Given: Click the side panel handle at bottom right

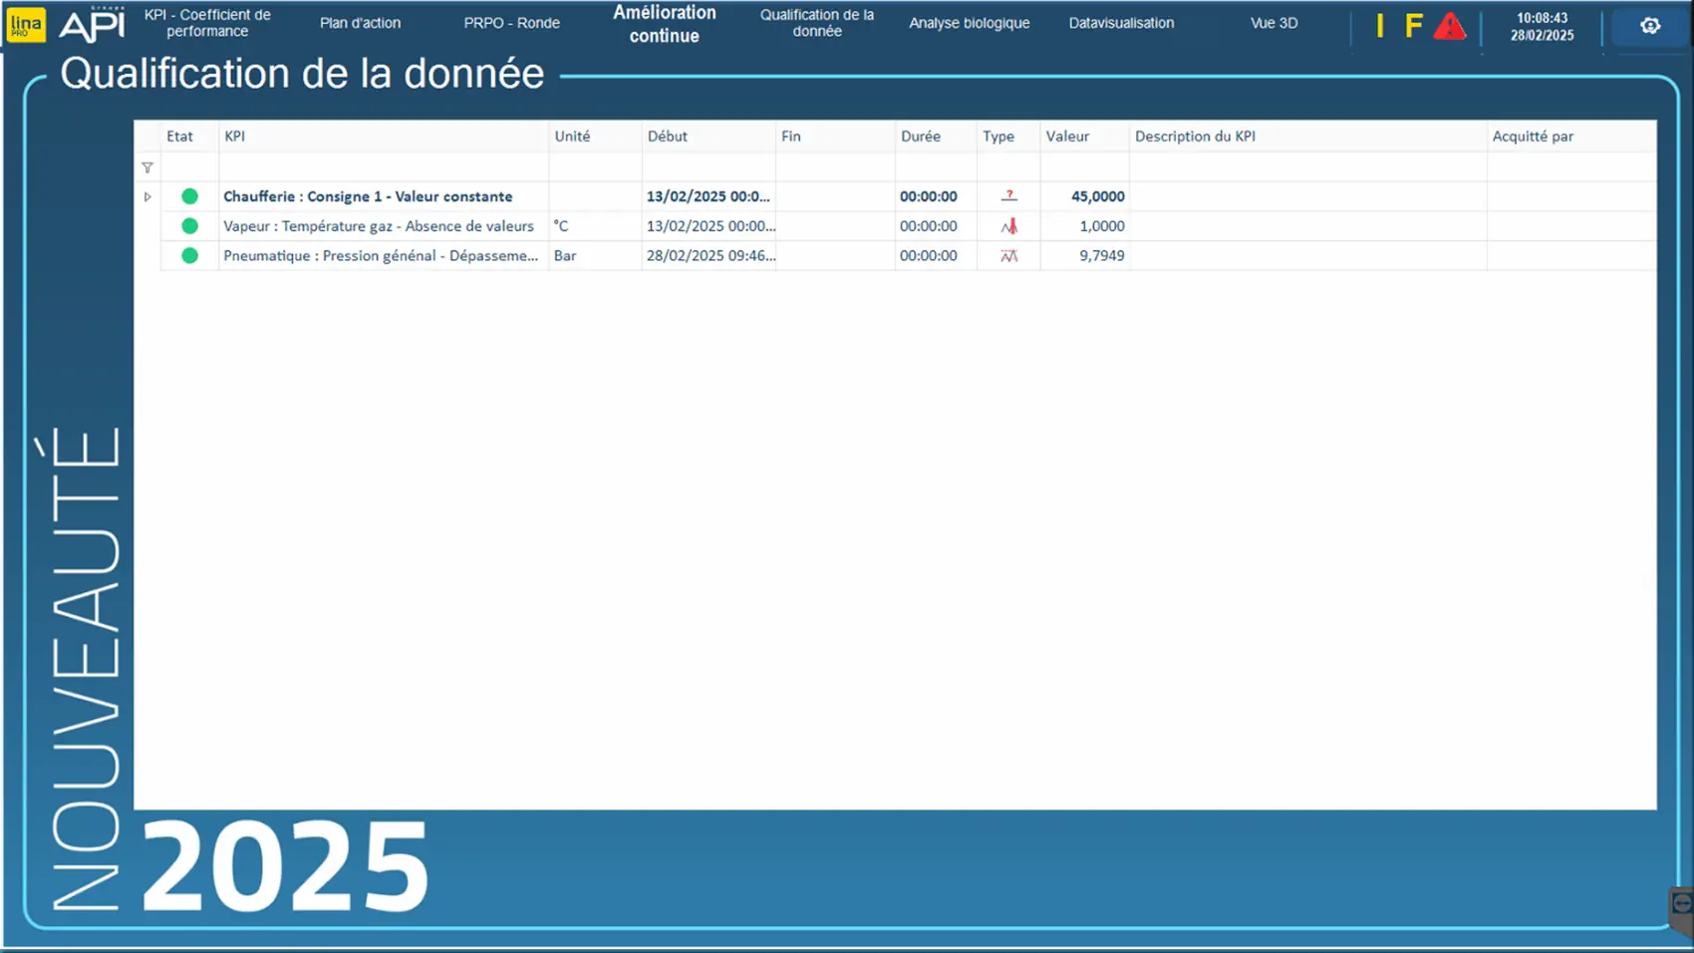Looking at the screenshot, I should click(x=1681, y=905).
